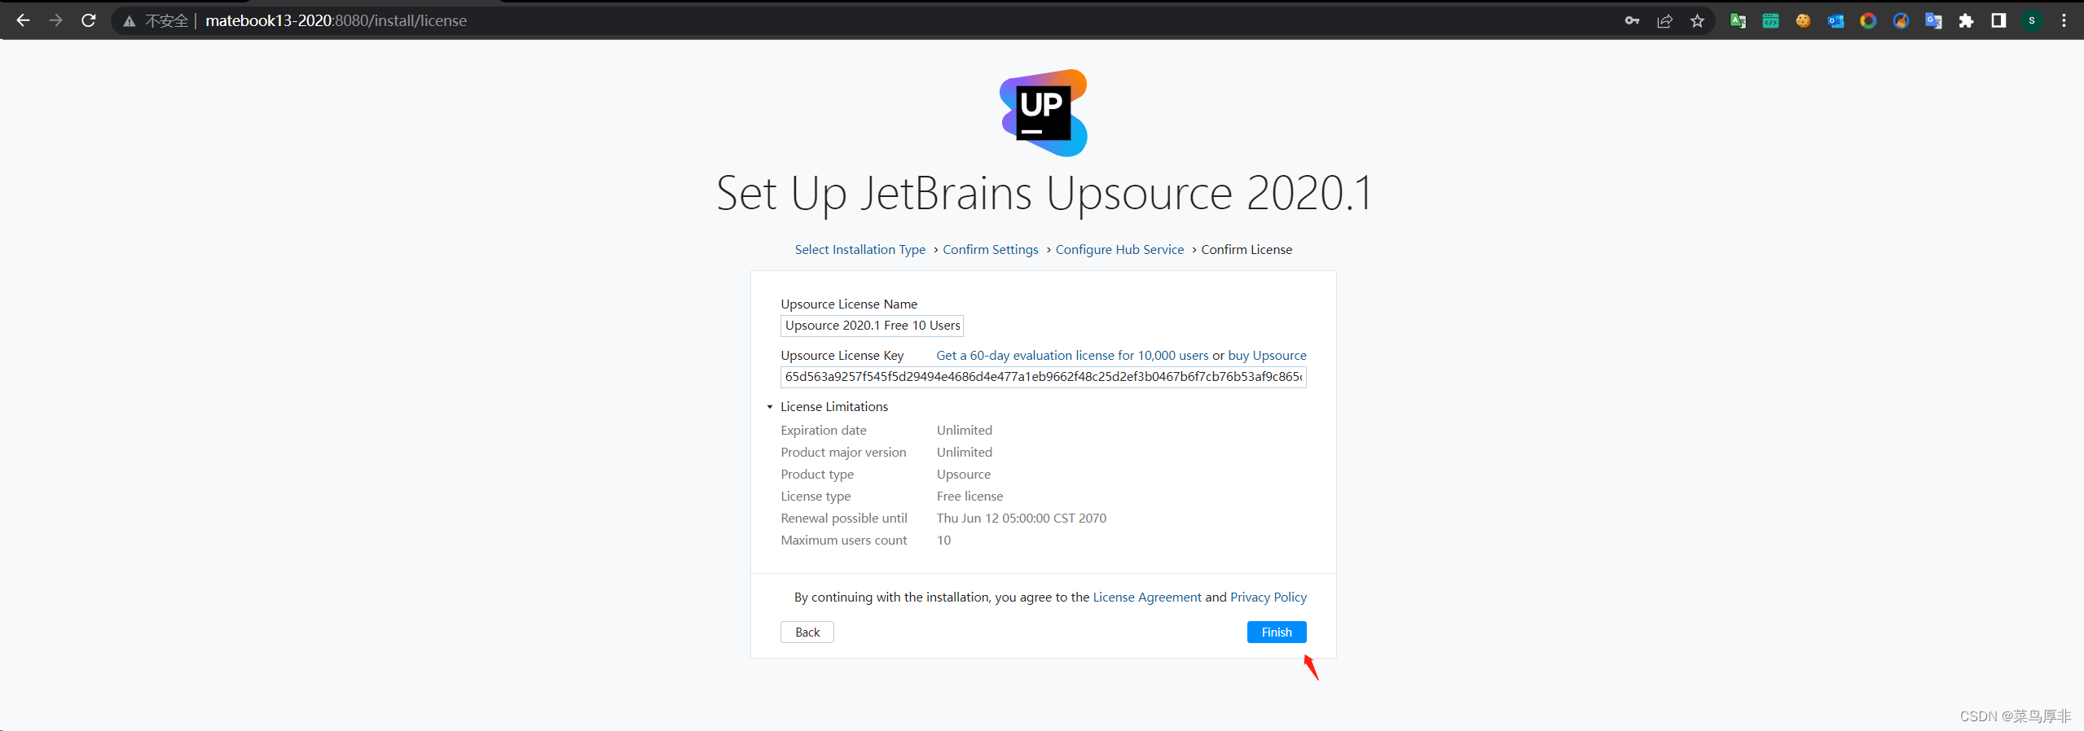This screenshot has height=731, width=2084.
Task: Click the License type label
Action: pos(816,497)
